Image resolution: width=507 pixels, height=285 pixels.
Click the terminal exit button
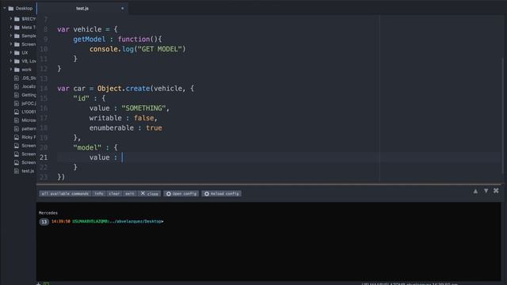pos(130,193)
